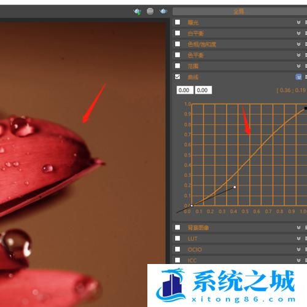Enable the 色平衡 color balance checkbox
This screenshot has height=307, width=307.
tap(177, 55)
